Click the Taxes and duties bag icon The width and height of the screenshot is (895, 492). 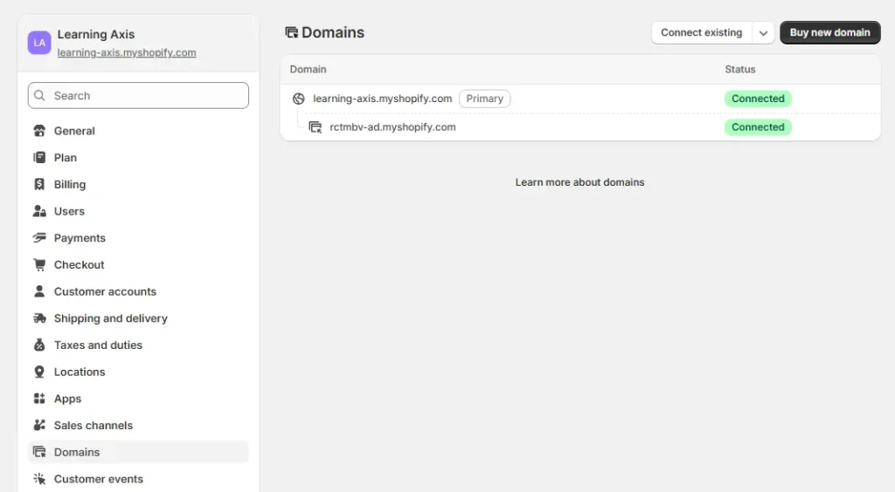[39, 345]
